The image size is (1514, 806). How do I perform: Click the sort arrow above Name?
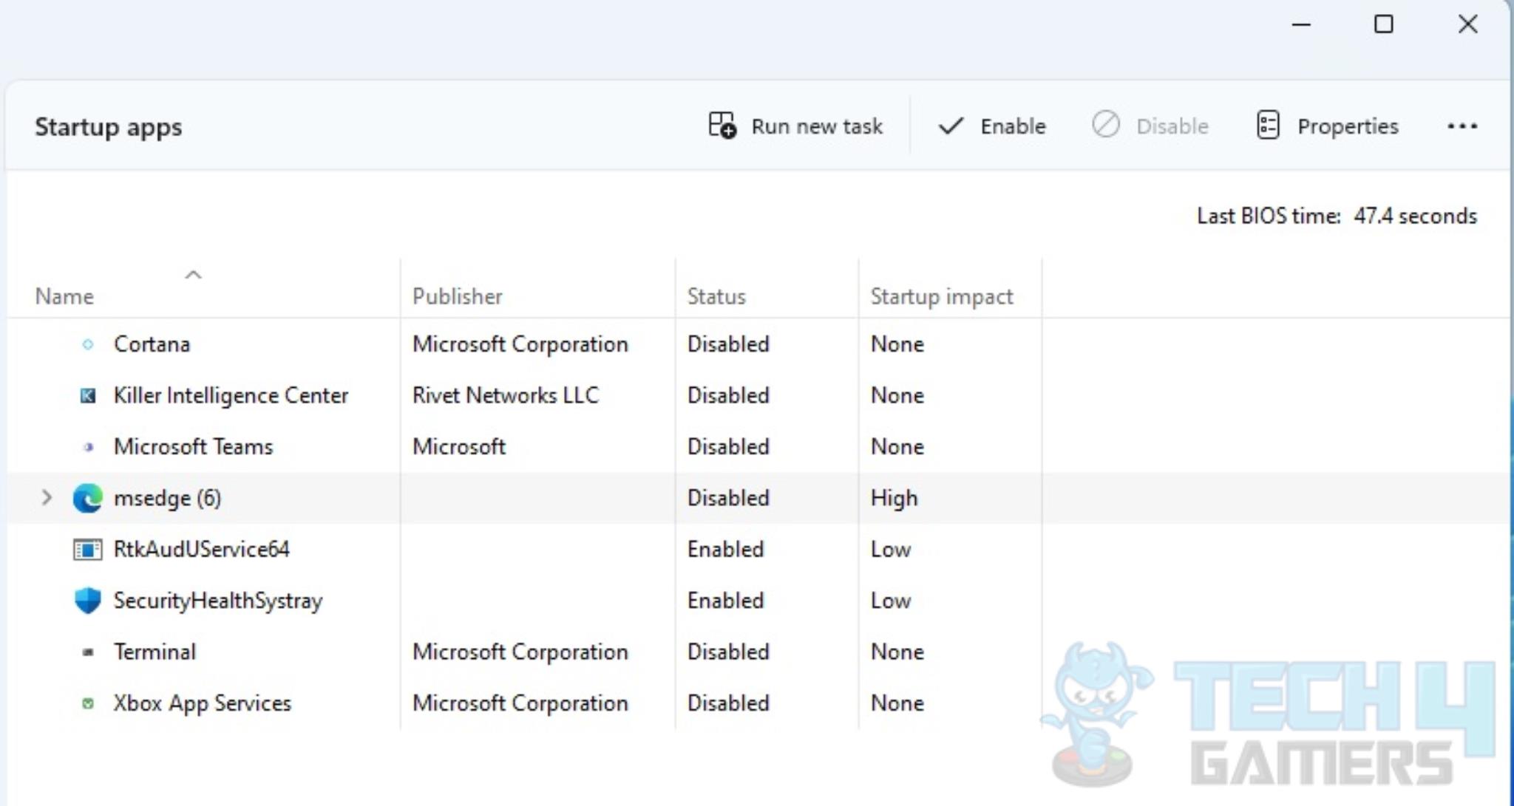click(193, 275)
